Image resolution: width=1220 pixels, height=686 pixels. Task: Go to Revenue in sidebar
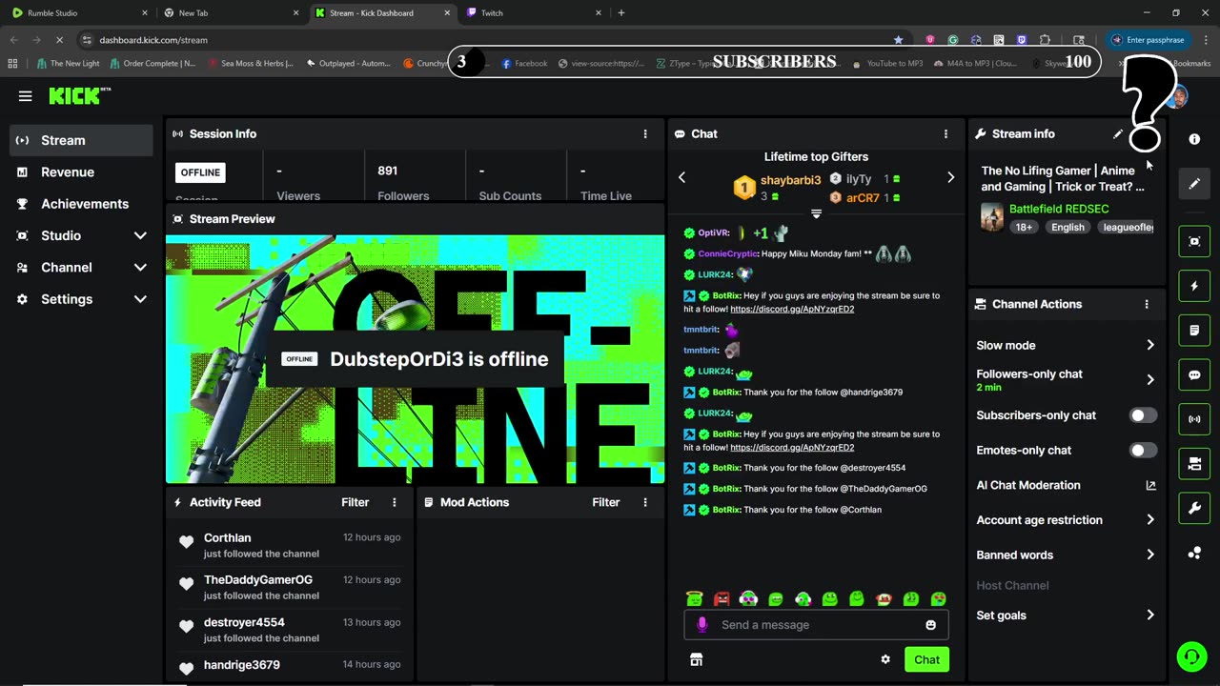tap(81, 172)
